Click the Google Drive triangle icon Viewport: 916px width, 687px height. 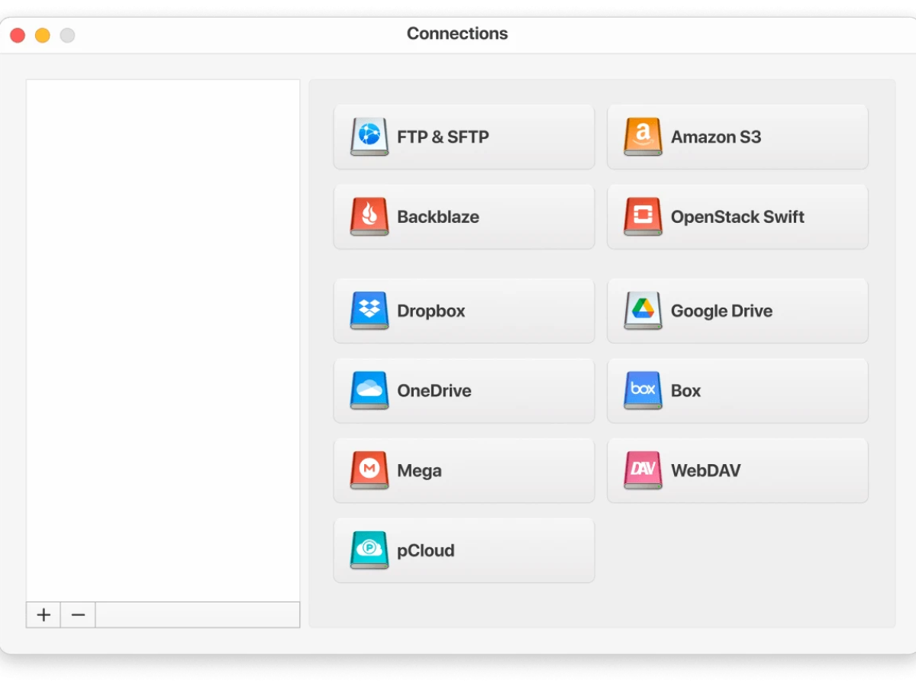click(x=643, y=311)
